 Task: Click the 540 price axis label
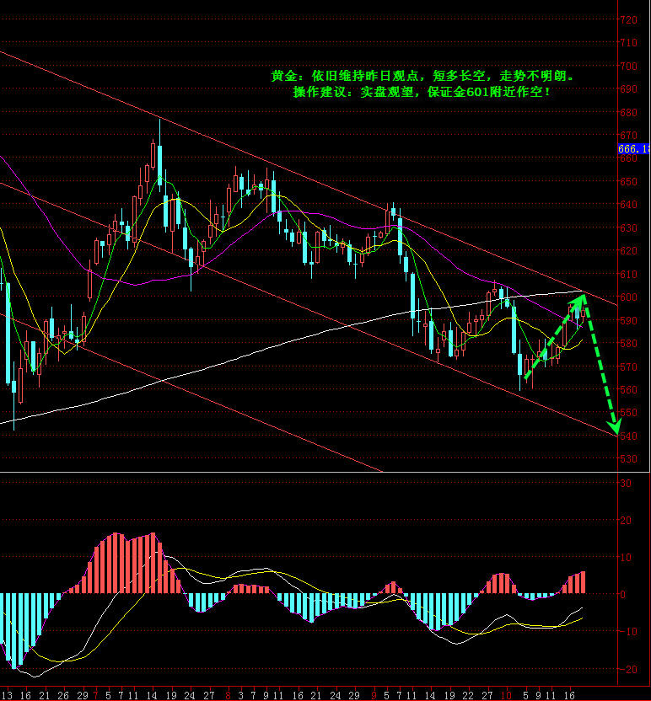[628, 436]
